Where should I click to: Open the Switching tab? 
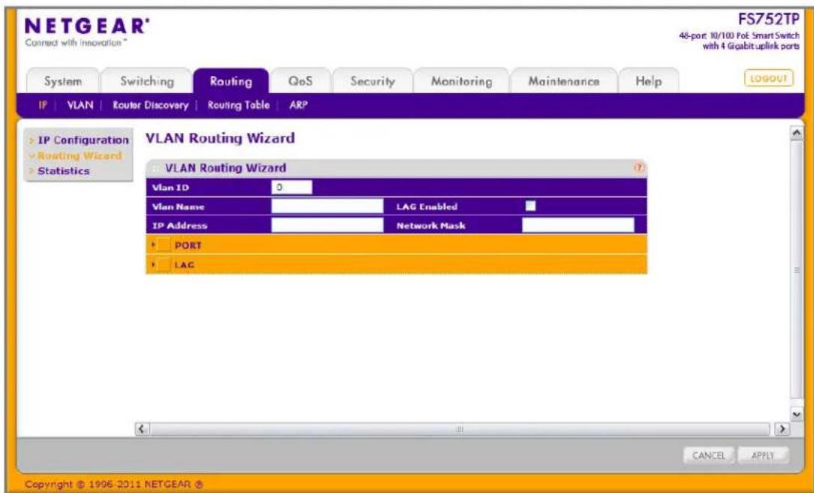(147, 81)
